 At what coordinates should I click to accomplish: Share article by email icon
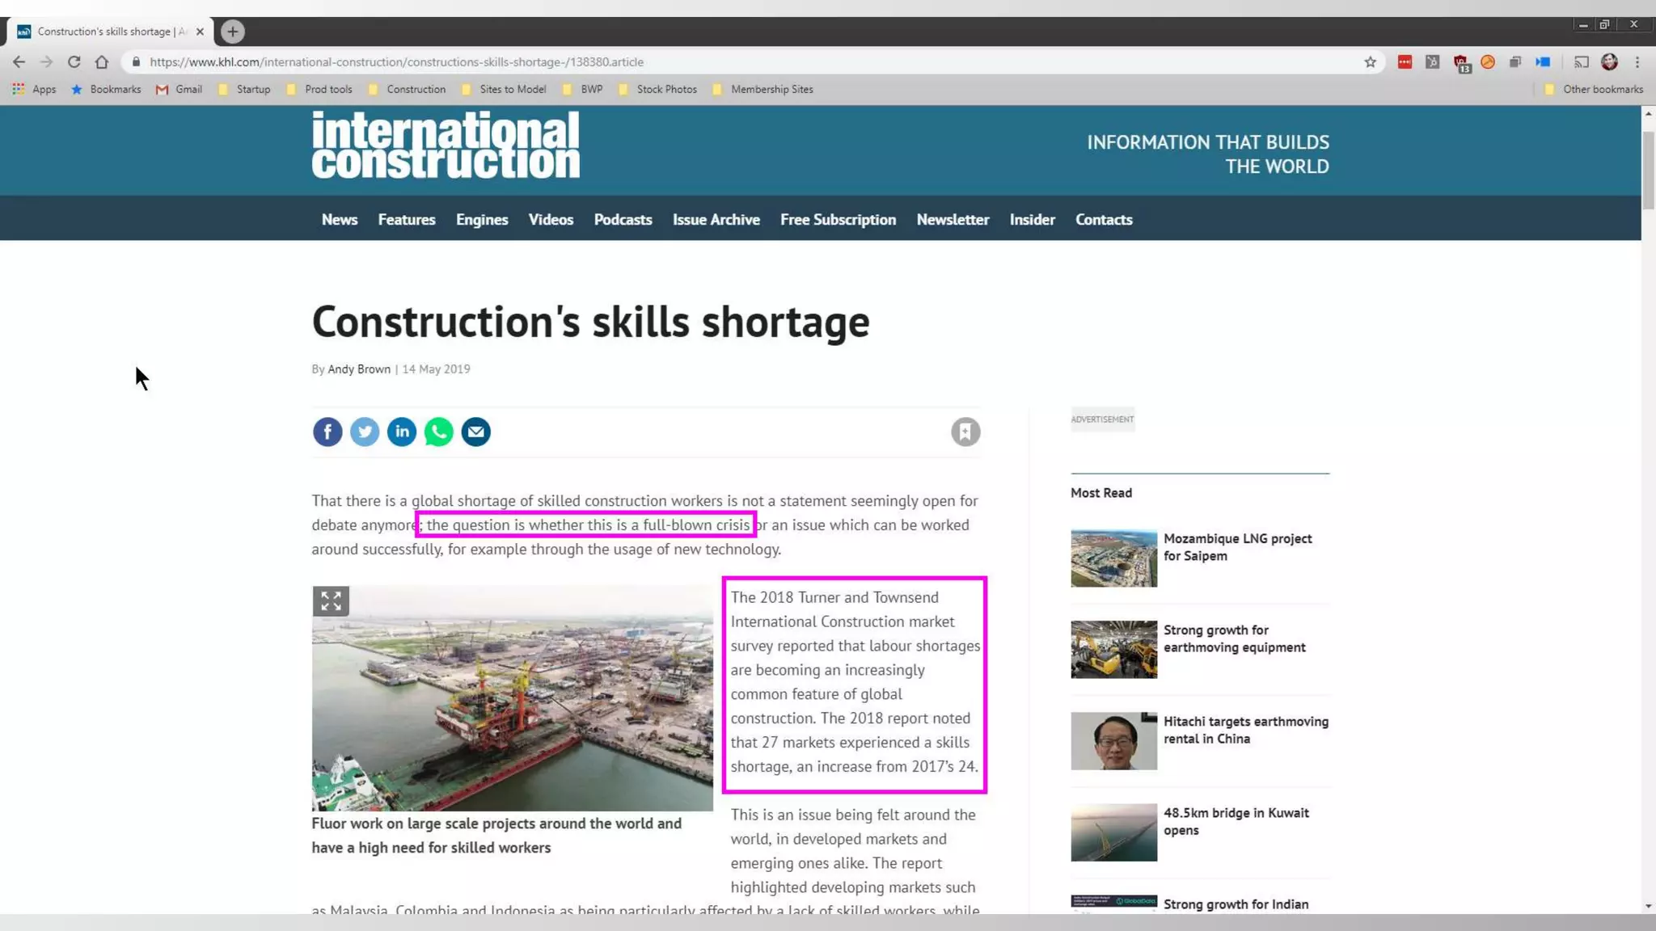coord(476,432)
